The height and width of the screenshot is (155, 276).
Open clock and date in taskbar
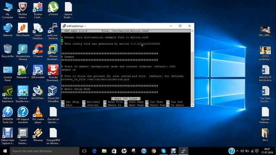[267, 151]
